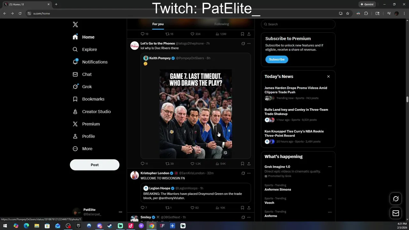The width and height of the screenshot is (409, 230).
Task: Open Bookmarks in the sidebar
Action: tap(89, 99)
